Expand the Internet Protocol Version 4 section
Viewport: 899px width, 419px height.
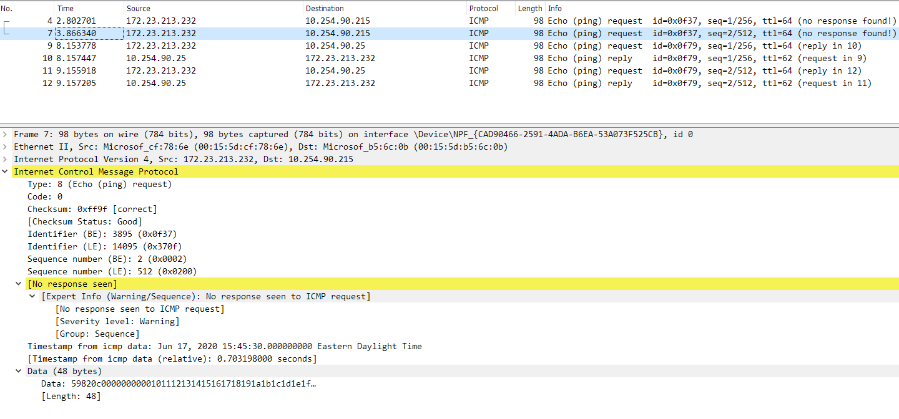(x=5, y=159)
